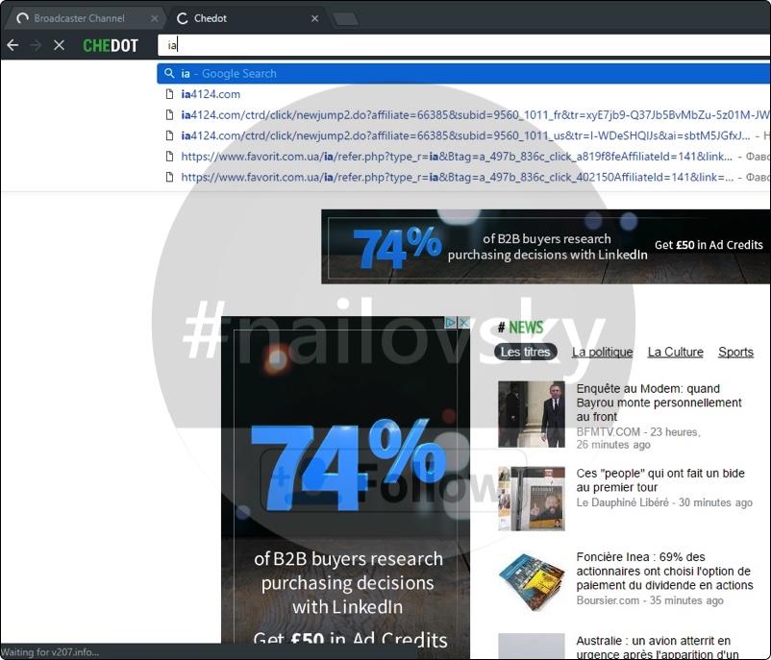Open the La politique news section
Image resolution: width=771 pixels, height=660 pixels.
tap(602, 352)
